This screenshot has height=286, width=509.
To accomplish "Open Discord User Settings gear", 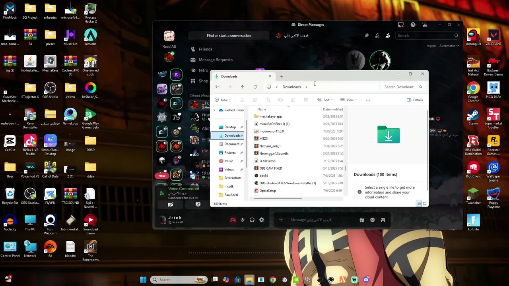I will (x=262, y=220).
